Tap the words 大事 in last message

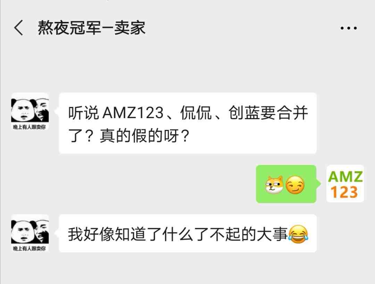pyautogui.click(x=272, y=234)
